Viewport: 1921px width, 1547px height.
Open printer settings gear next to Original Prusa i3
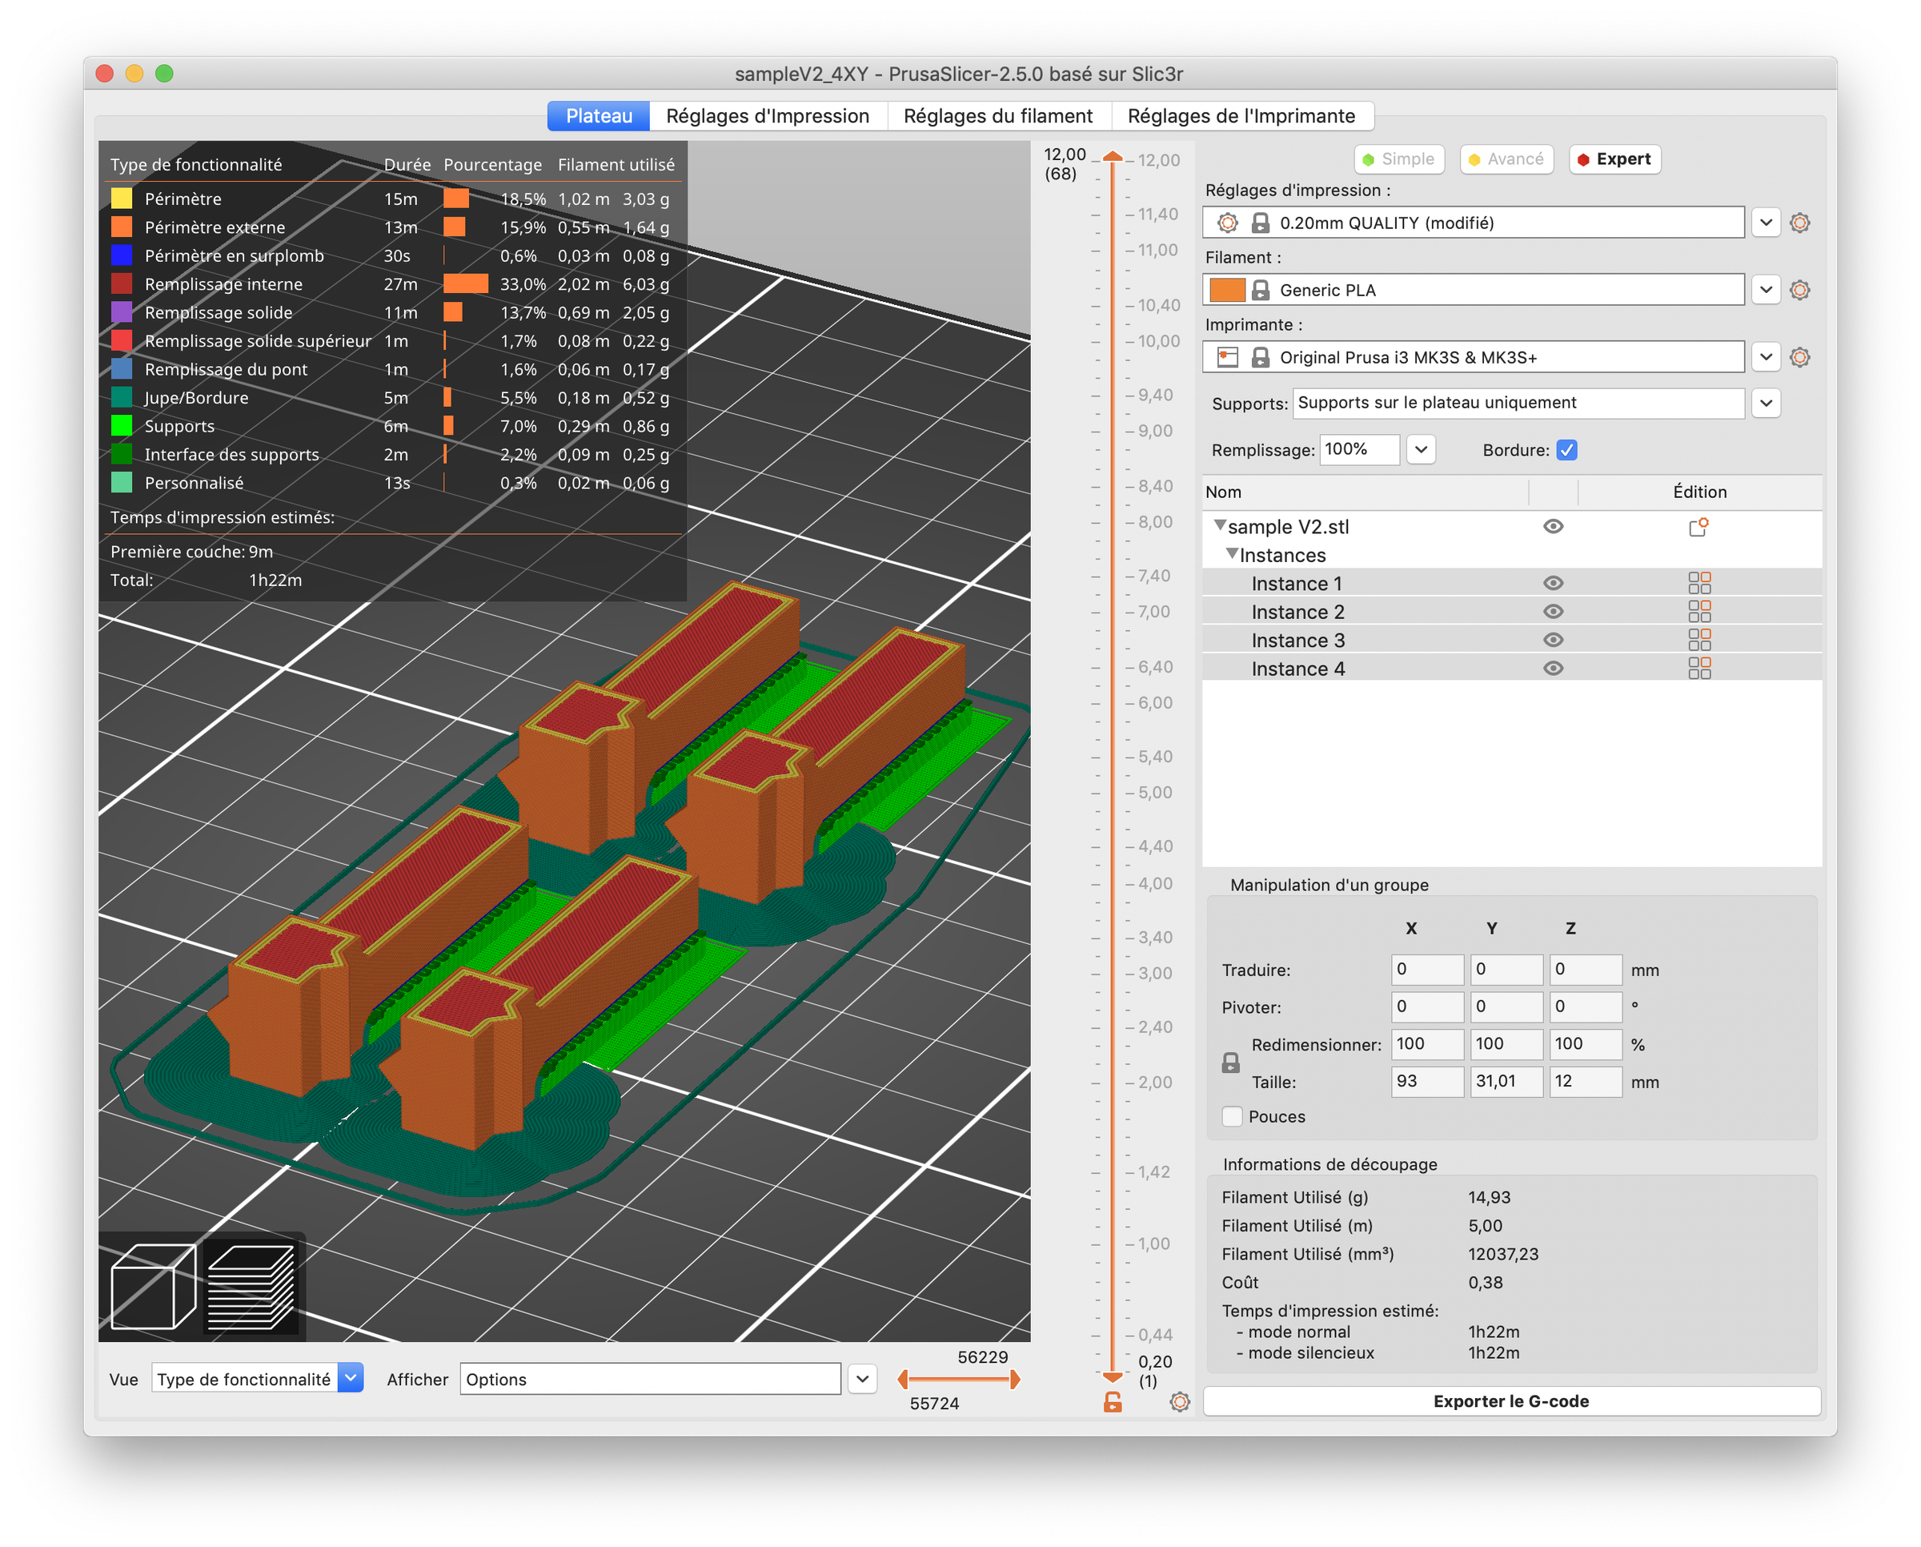1800,356
